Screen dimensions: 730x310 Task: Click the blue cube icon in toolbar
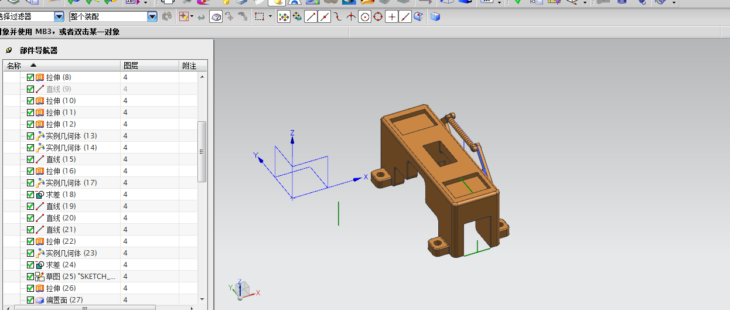pos(435,17)
